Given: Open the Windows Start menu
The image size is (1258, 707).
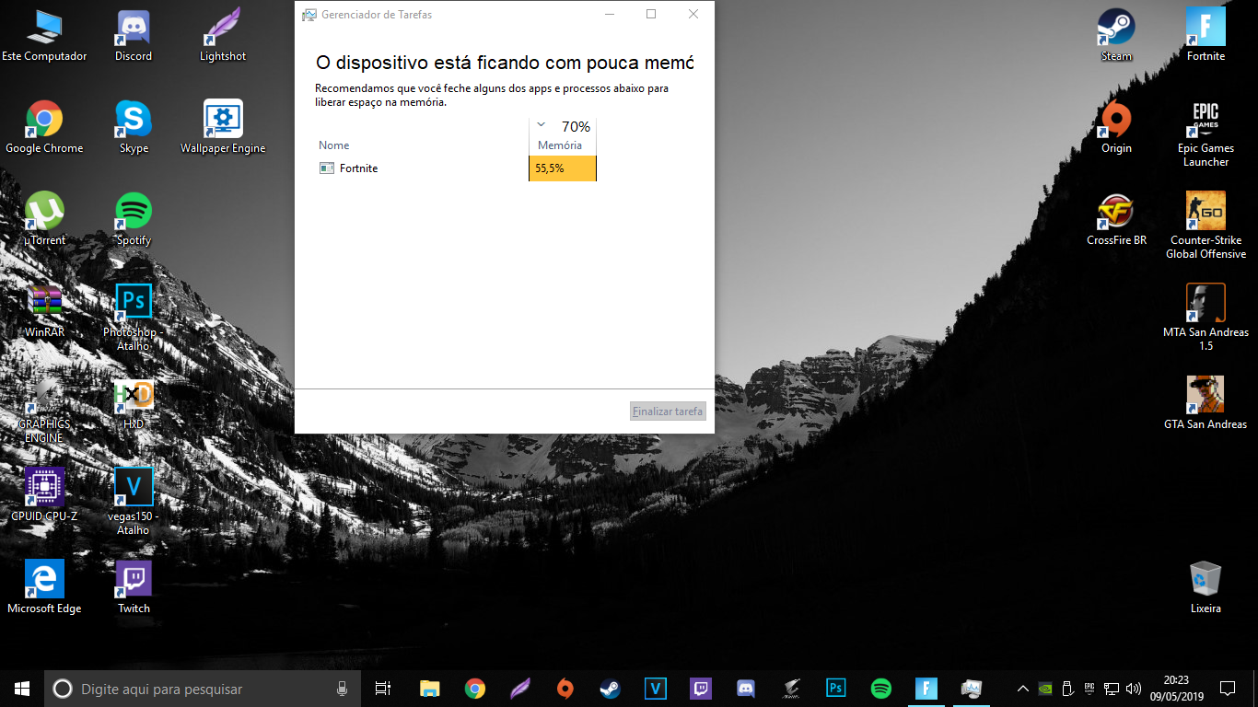Looking at the screenshot, I should click(22, 689).
